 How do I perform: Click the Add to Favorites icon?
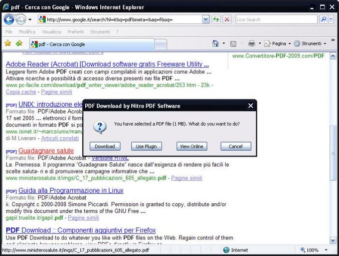pyautogui.click(x=19, y=43)
